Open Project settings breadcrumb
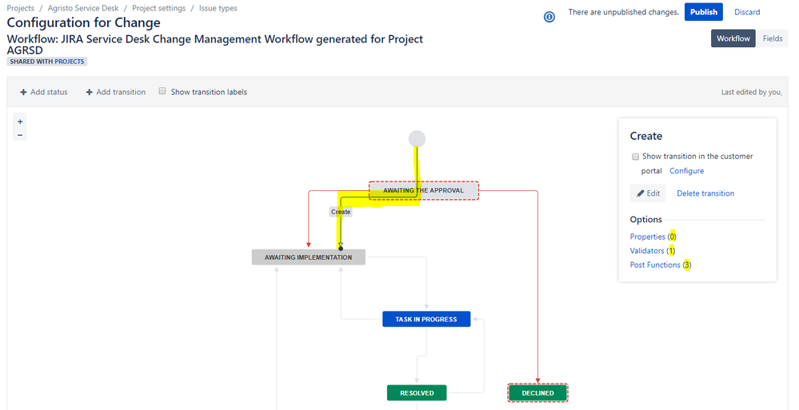799x410 pixels. (x=158, y=8)
